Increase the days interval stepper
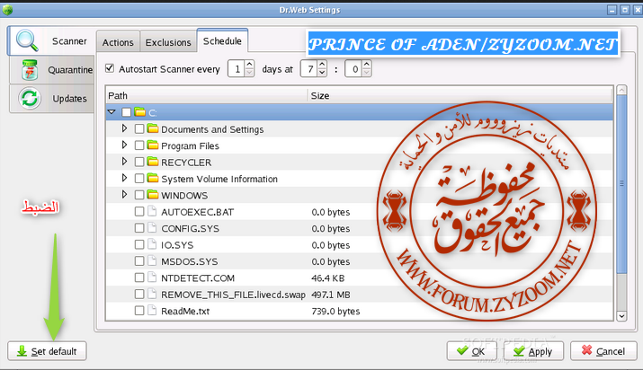This screenshot has width=643, height=370. [x=249, y=65]
